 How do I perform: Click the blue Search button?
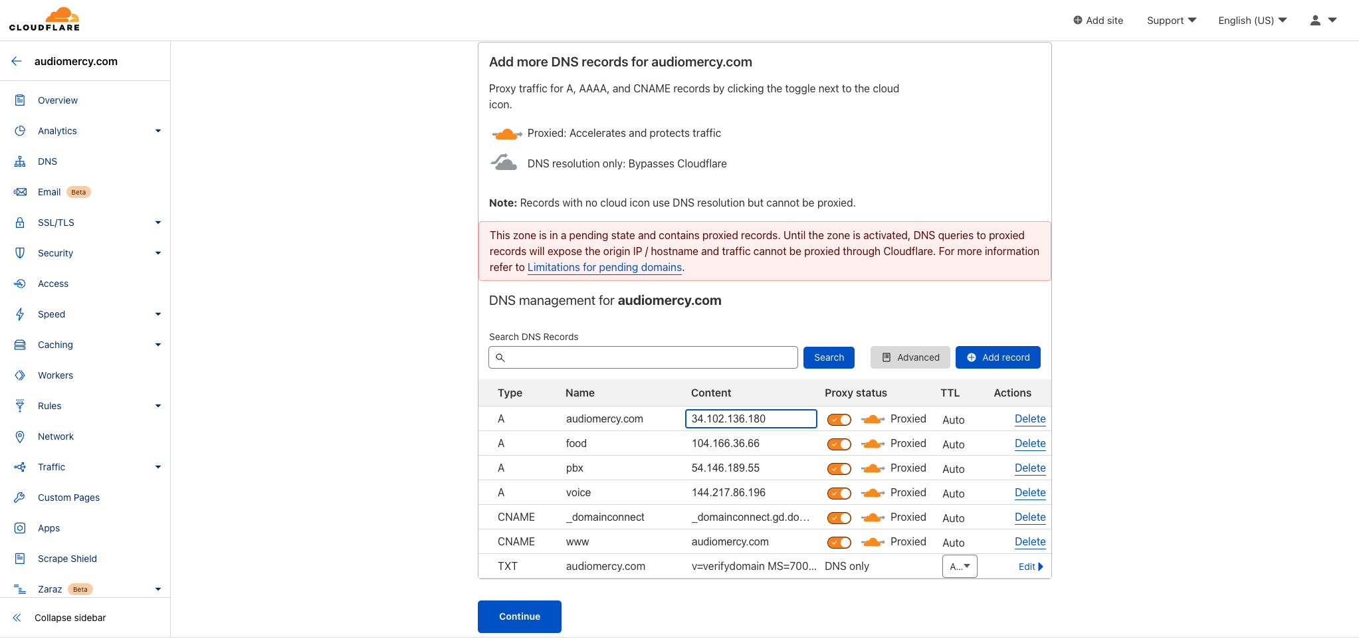[829, 357]
